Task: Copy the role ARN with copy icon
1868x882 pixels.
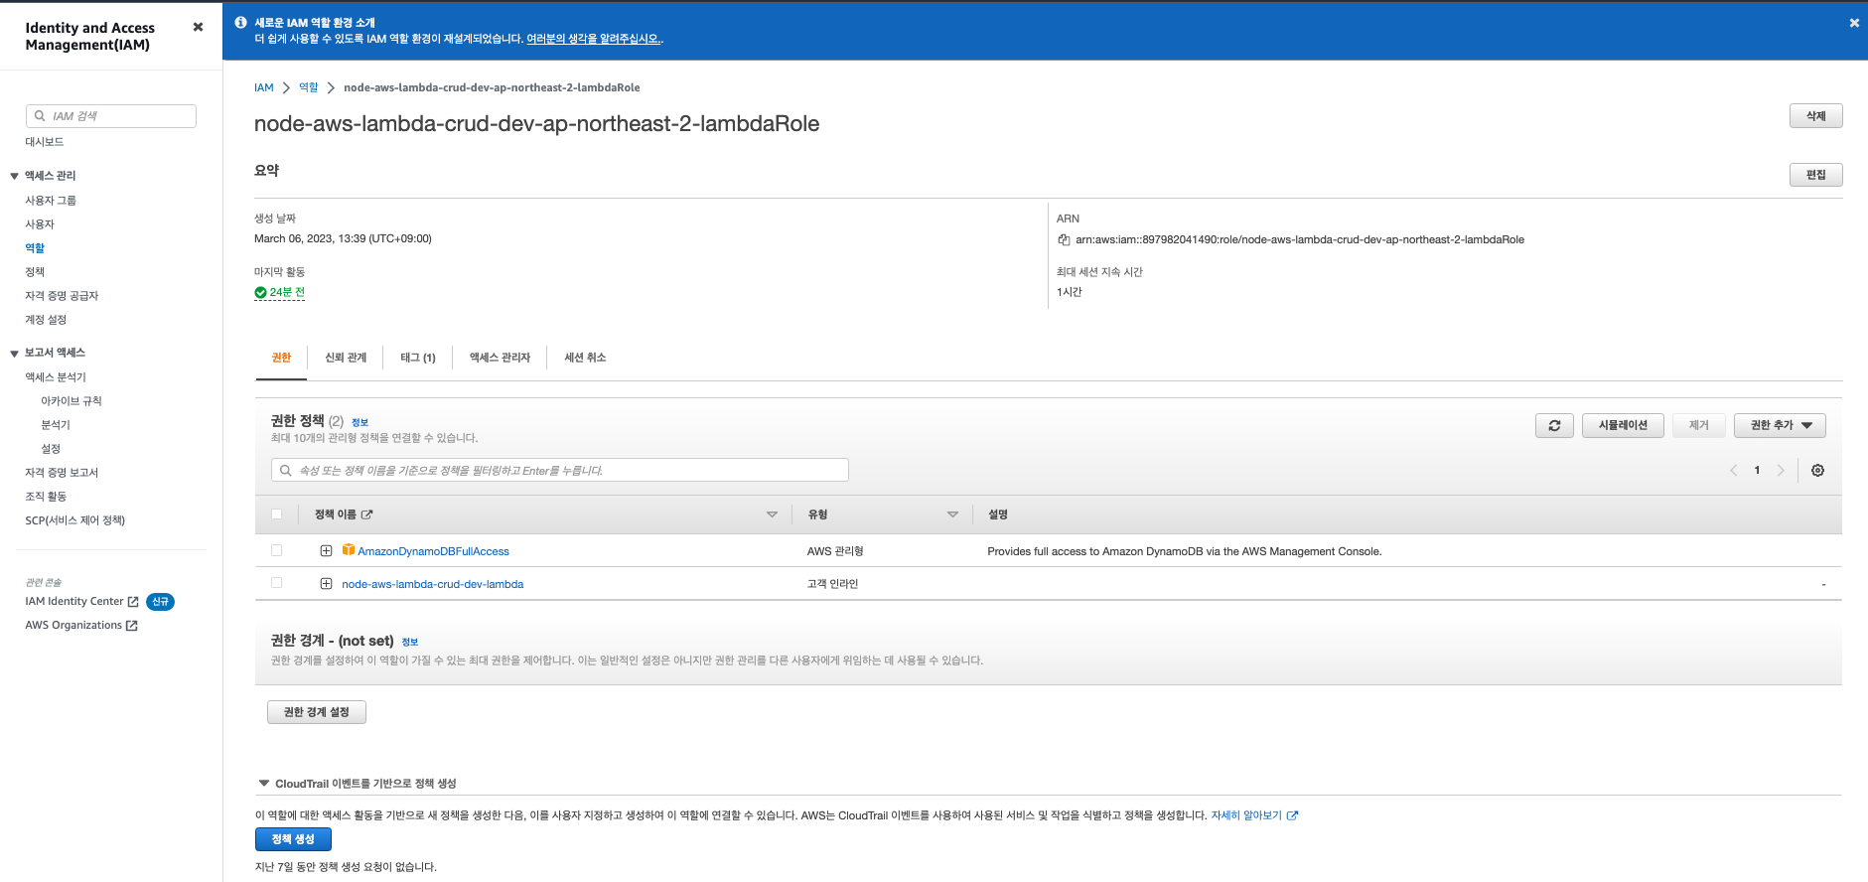Action: 1064,239
